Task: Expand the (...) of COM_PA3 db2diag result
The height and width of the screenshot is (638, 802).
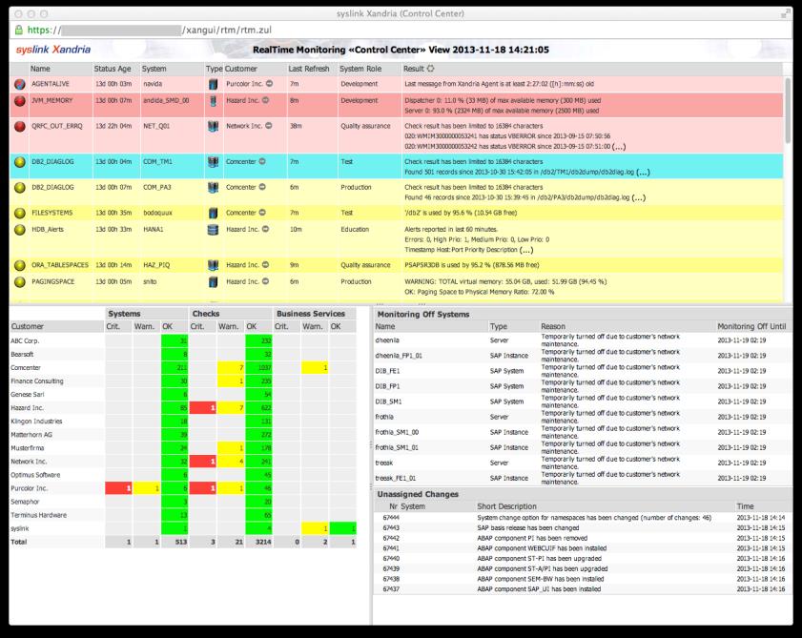Action: (x=638, y=198)
